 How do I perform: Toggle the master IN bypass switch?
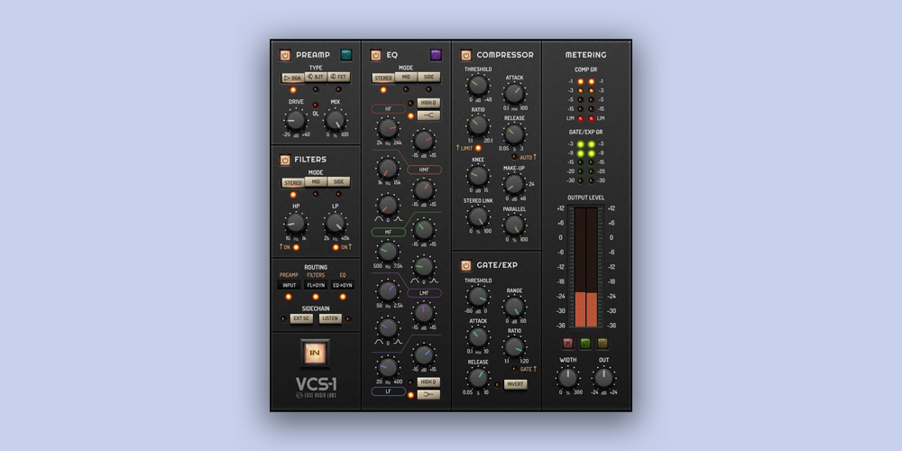click(x=315, y=353)
